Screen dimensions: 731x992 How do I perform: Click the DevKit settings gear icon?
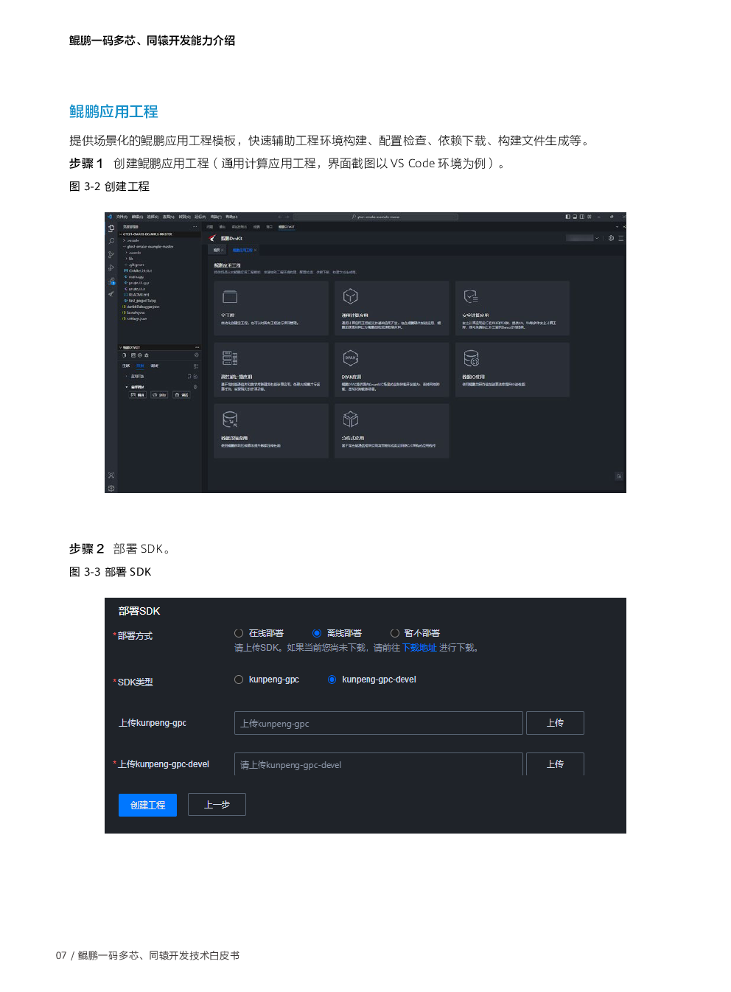point(611,238)
